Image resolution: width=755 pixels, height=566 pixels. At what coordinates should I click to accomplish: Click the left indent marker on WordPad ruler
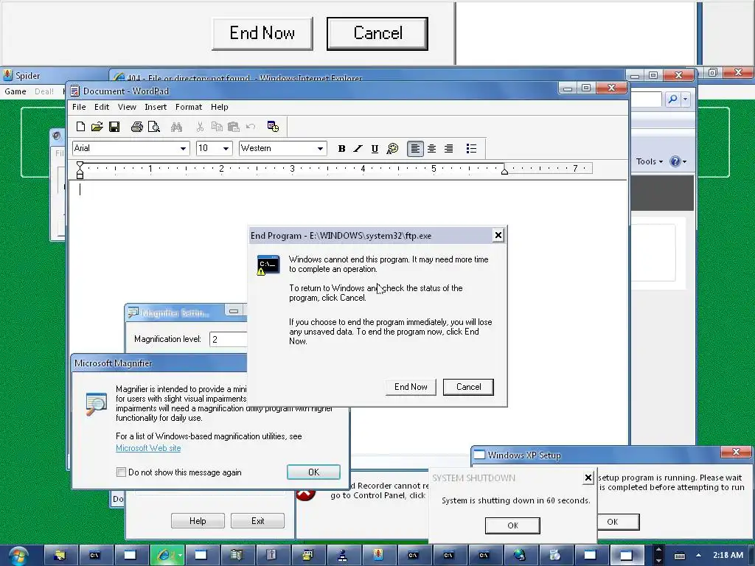point(80,170)
